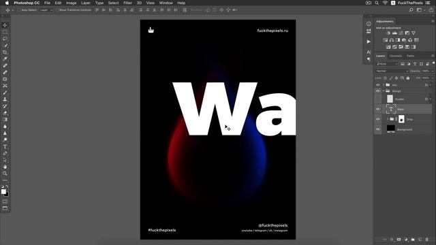Screen dimensions: 436x245
Task: Open Auto-Select Layer dropdown
Action: click(x=46, y=10)
